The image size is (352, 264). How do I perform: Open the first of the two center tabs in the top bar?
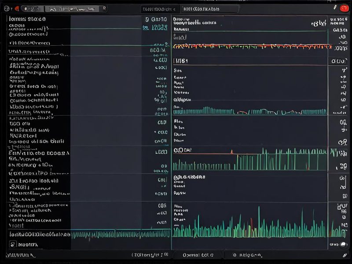click(x=160, y=9)
